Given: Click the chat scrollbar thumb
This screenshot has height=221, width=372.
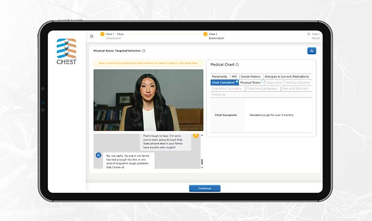Looking at the screenshot, I should [x=202, y=162].
